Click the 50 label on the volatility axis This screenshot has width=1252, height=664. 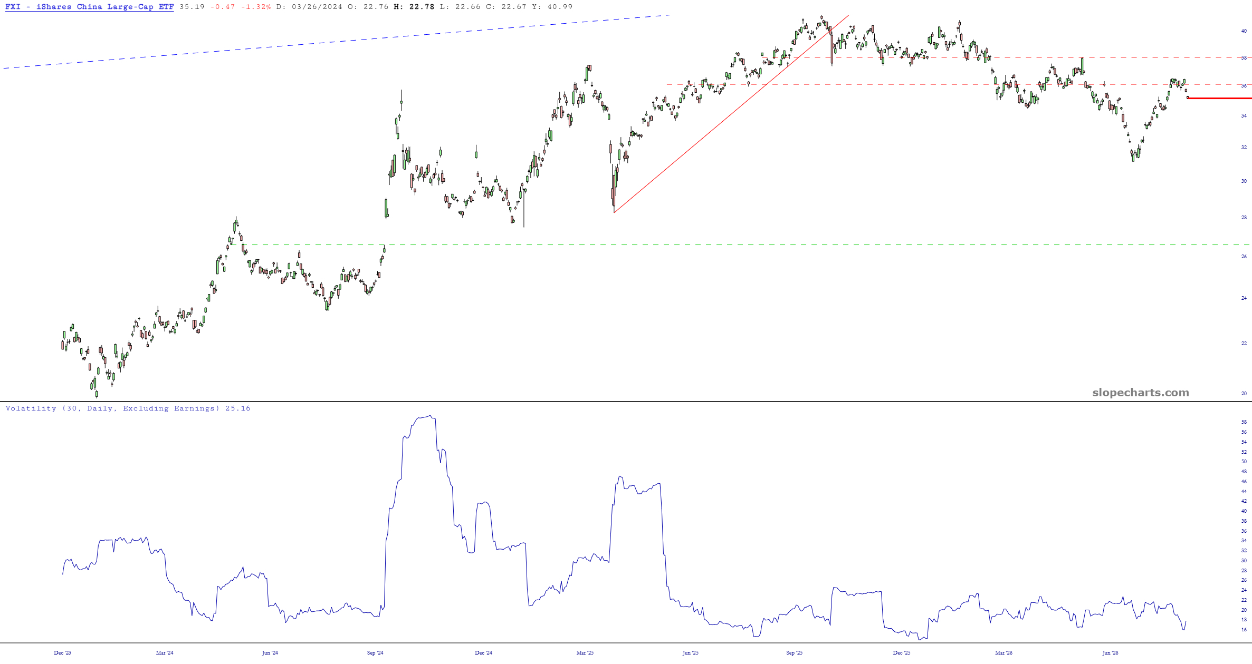point(1244,462)
